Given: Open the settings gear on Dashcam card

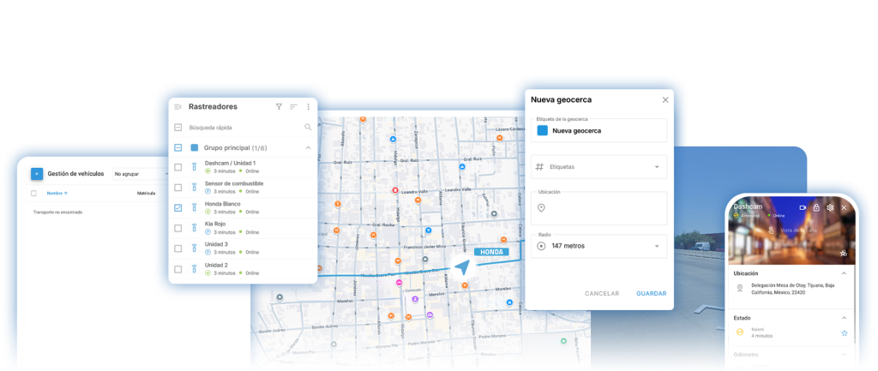Looking at the screenshot, I should [x=830, y=207].
